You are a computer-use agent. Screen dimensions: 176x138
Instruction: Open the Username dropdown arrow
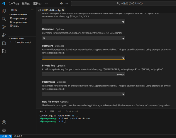(x=123, y=38)
